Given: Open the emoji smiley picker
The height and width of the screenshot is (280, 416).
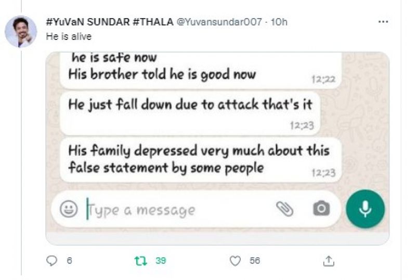Looking at the screenshot, I should tap(69, 209).
